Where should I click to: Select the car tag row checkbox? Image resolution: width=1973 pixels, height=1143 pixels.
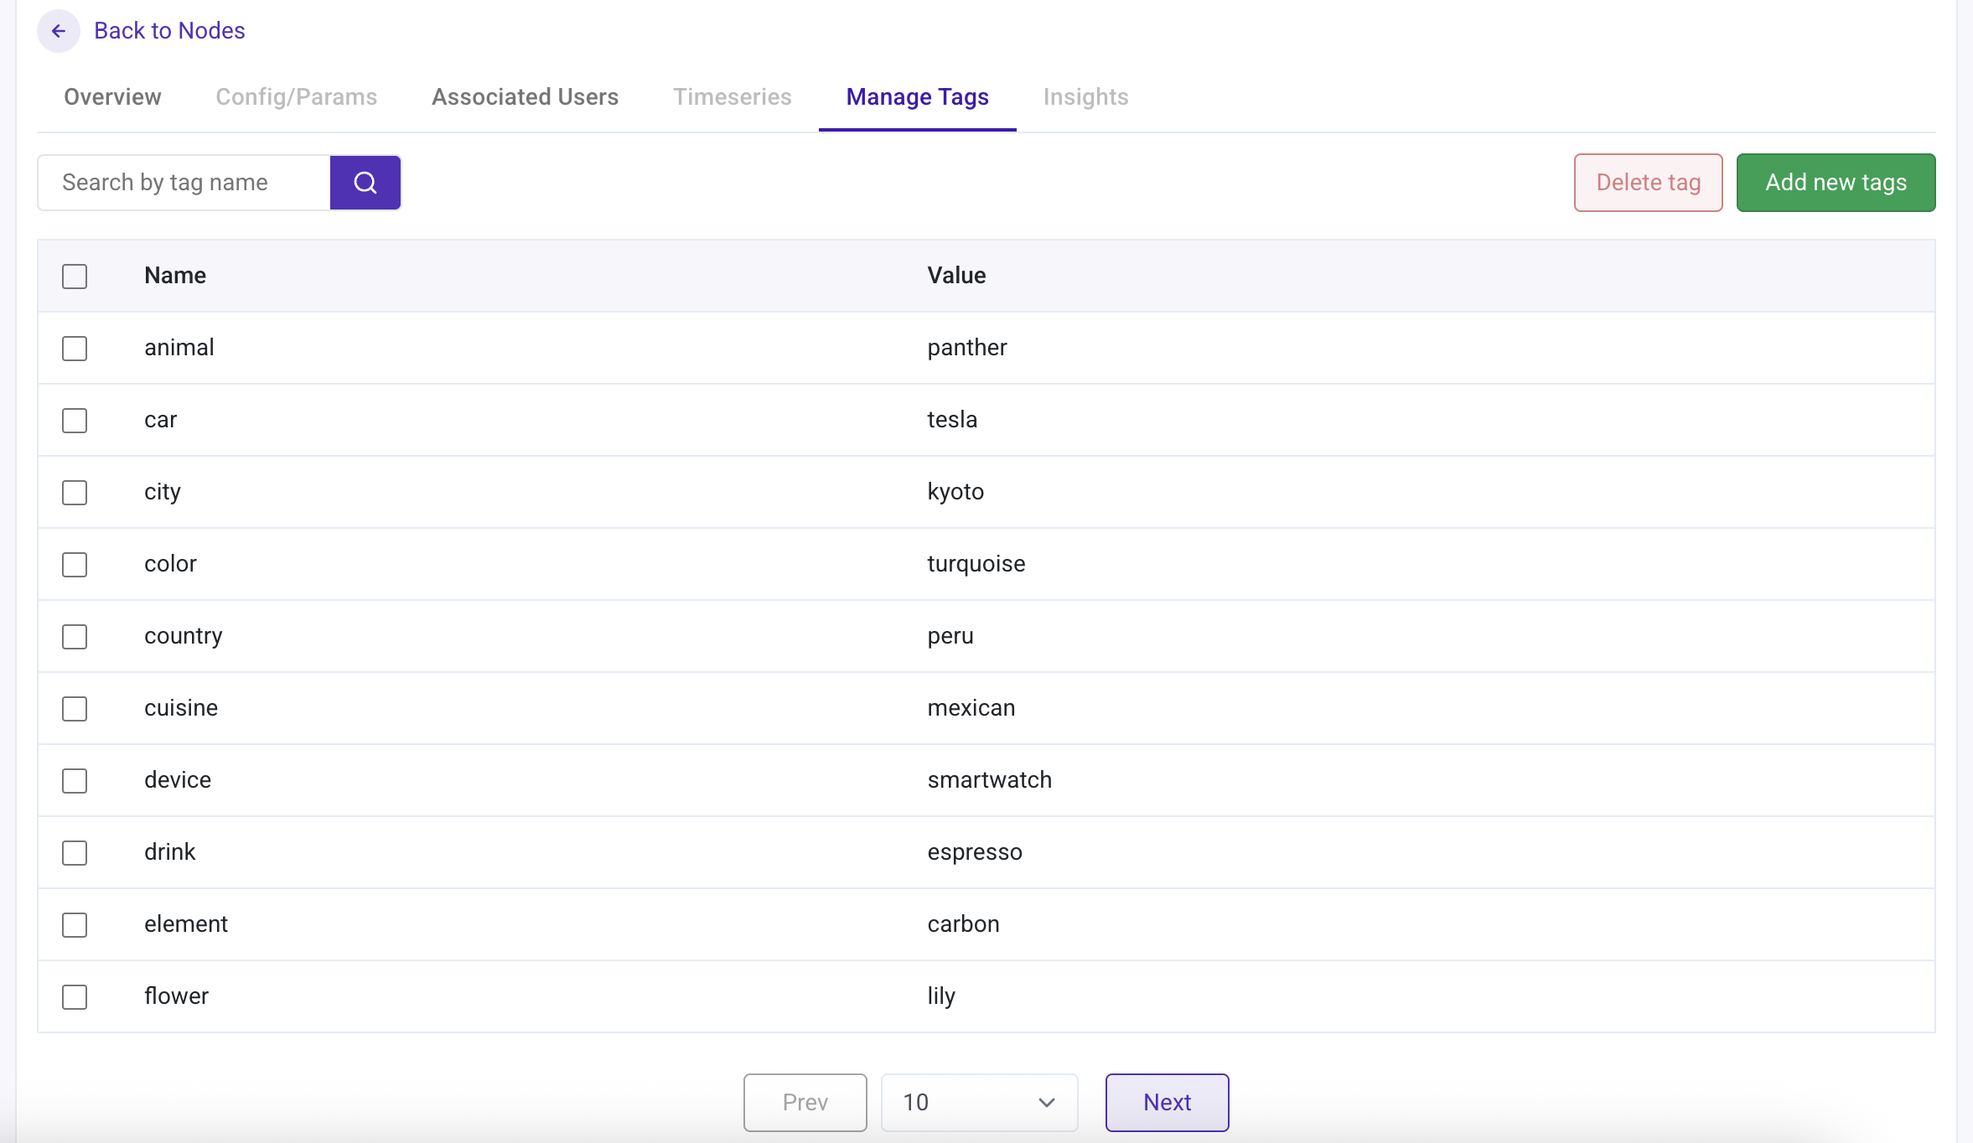pyautogui.click(x=75, y=421)
